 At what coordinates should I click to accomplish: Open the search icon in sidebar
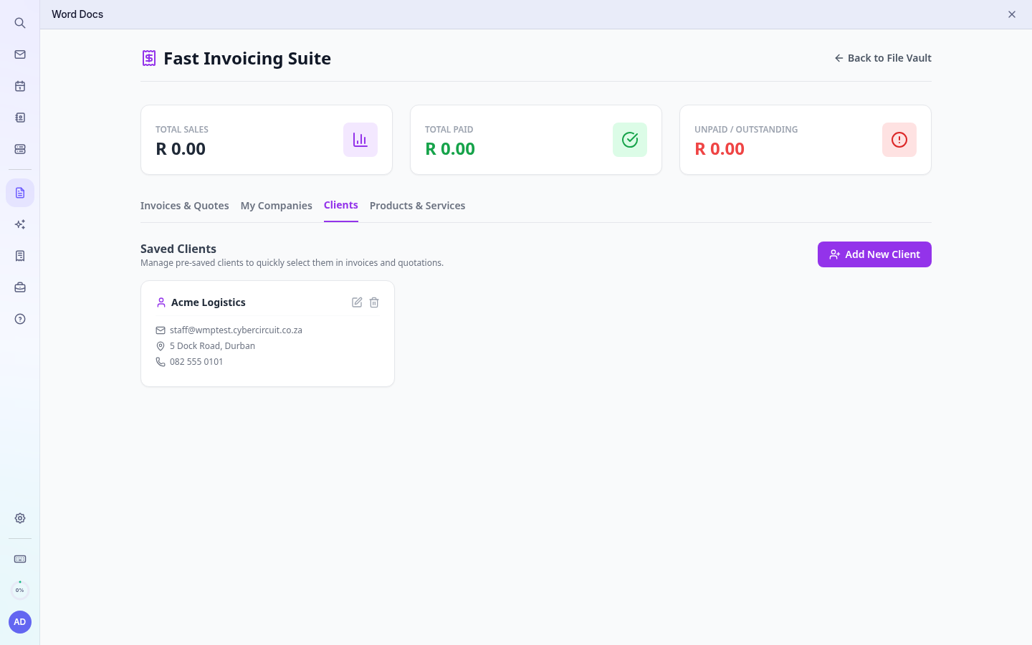pyautogui.click(x=20, y=23)
